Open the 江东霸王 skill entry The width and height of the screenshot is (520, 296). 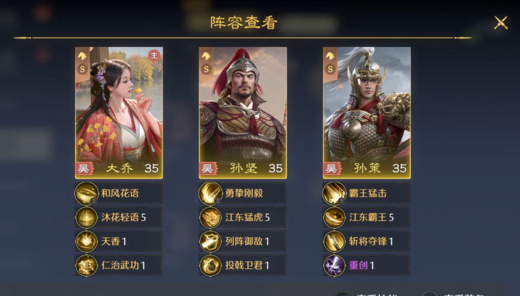[366, 217]
